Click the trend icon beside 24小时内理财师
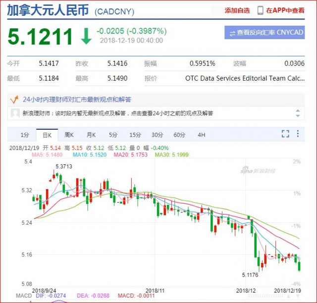 [x=14, y=100]
